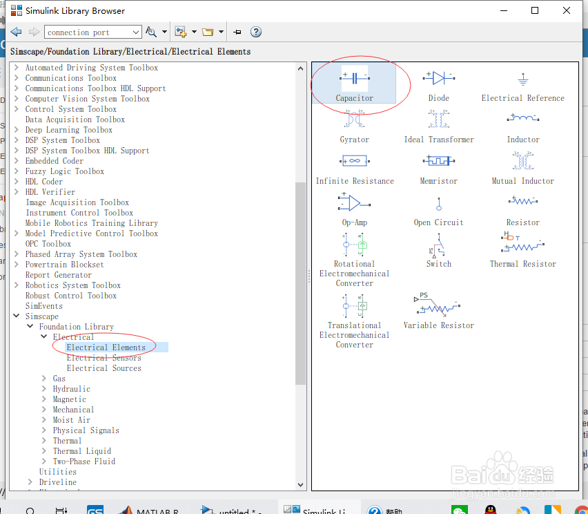Select Report Generator entry

(59, 275)
